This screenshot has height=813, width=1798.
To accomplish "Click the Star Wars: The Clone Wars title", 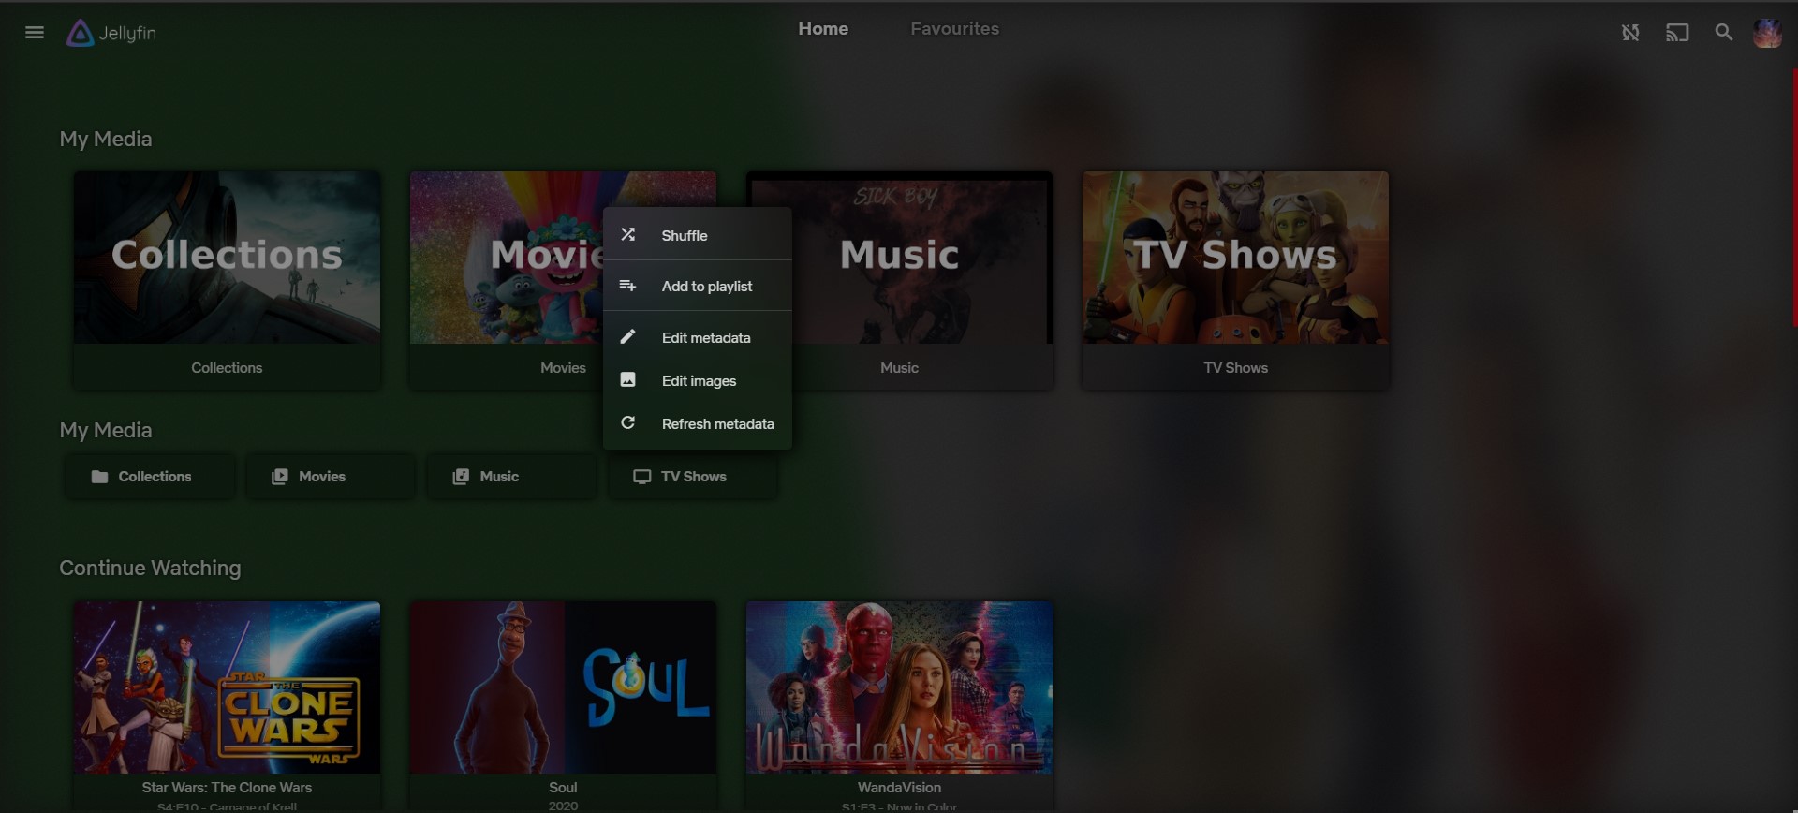I will pos(227,788).
